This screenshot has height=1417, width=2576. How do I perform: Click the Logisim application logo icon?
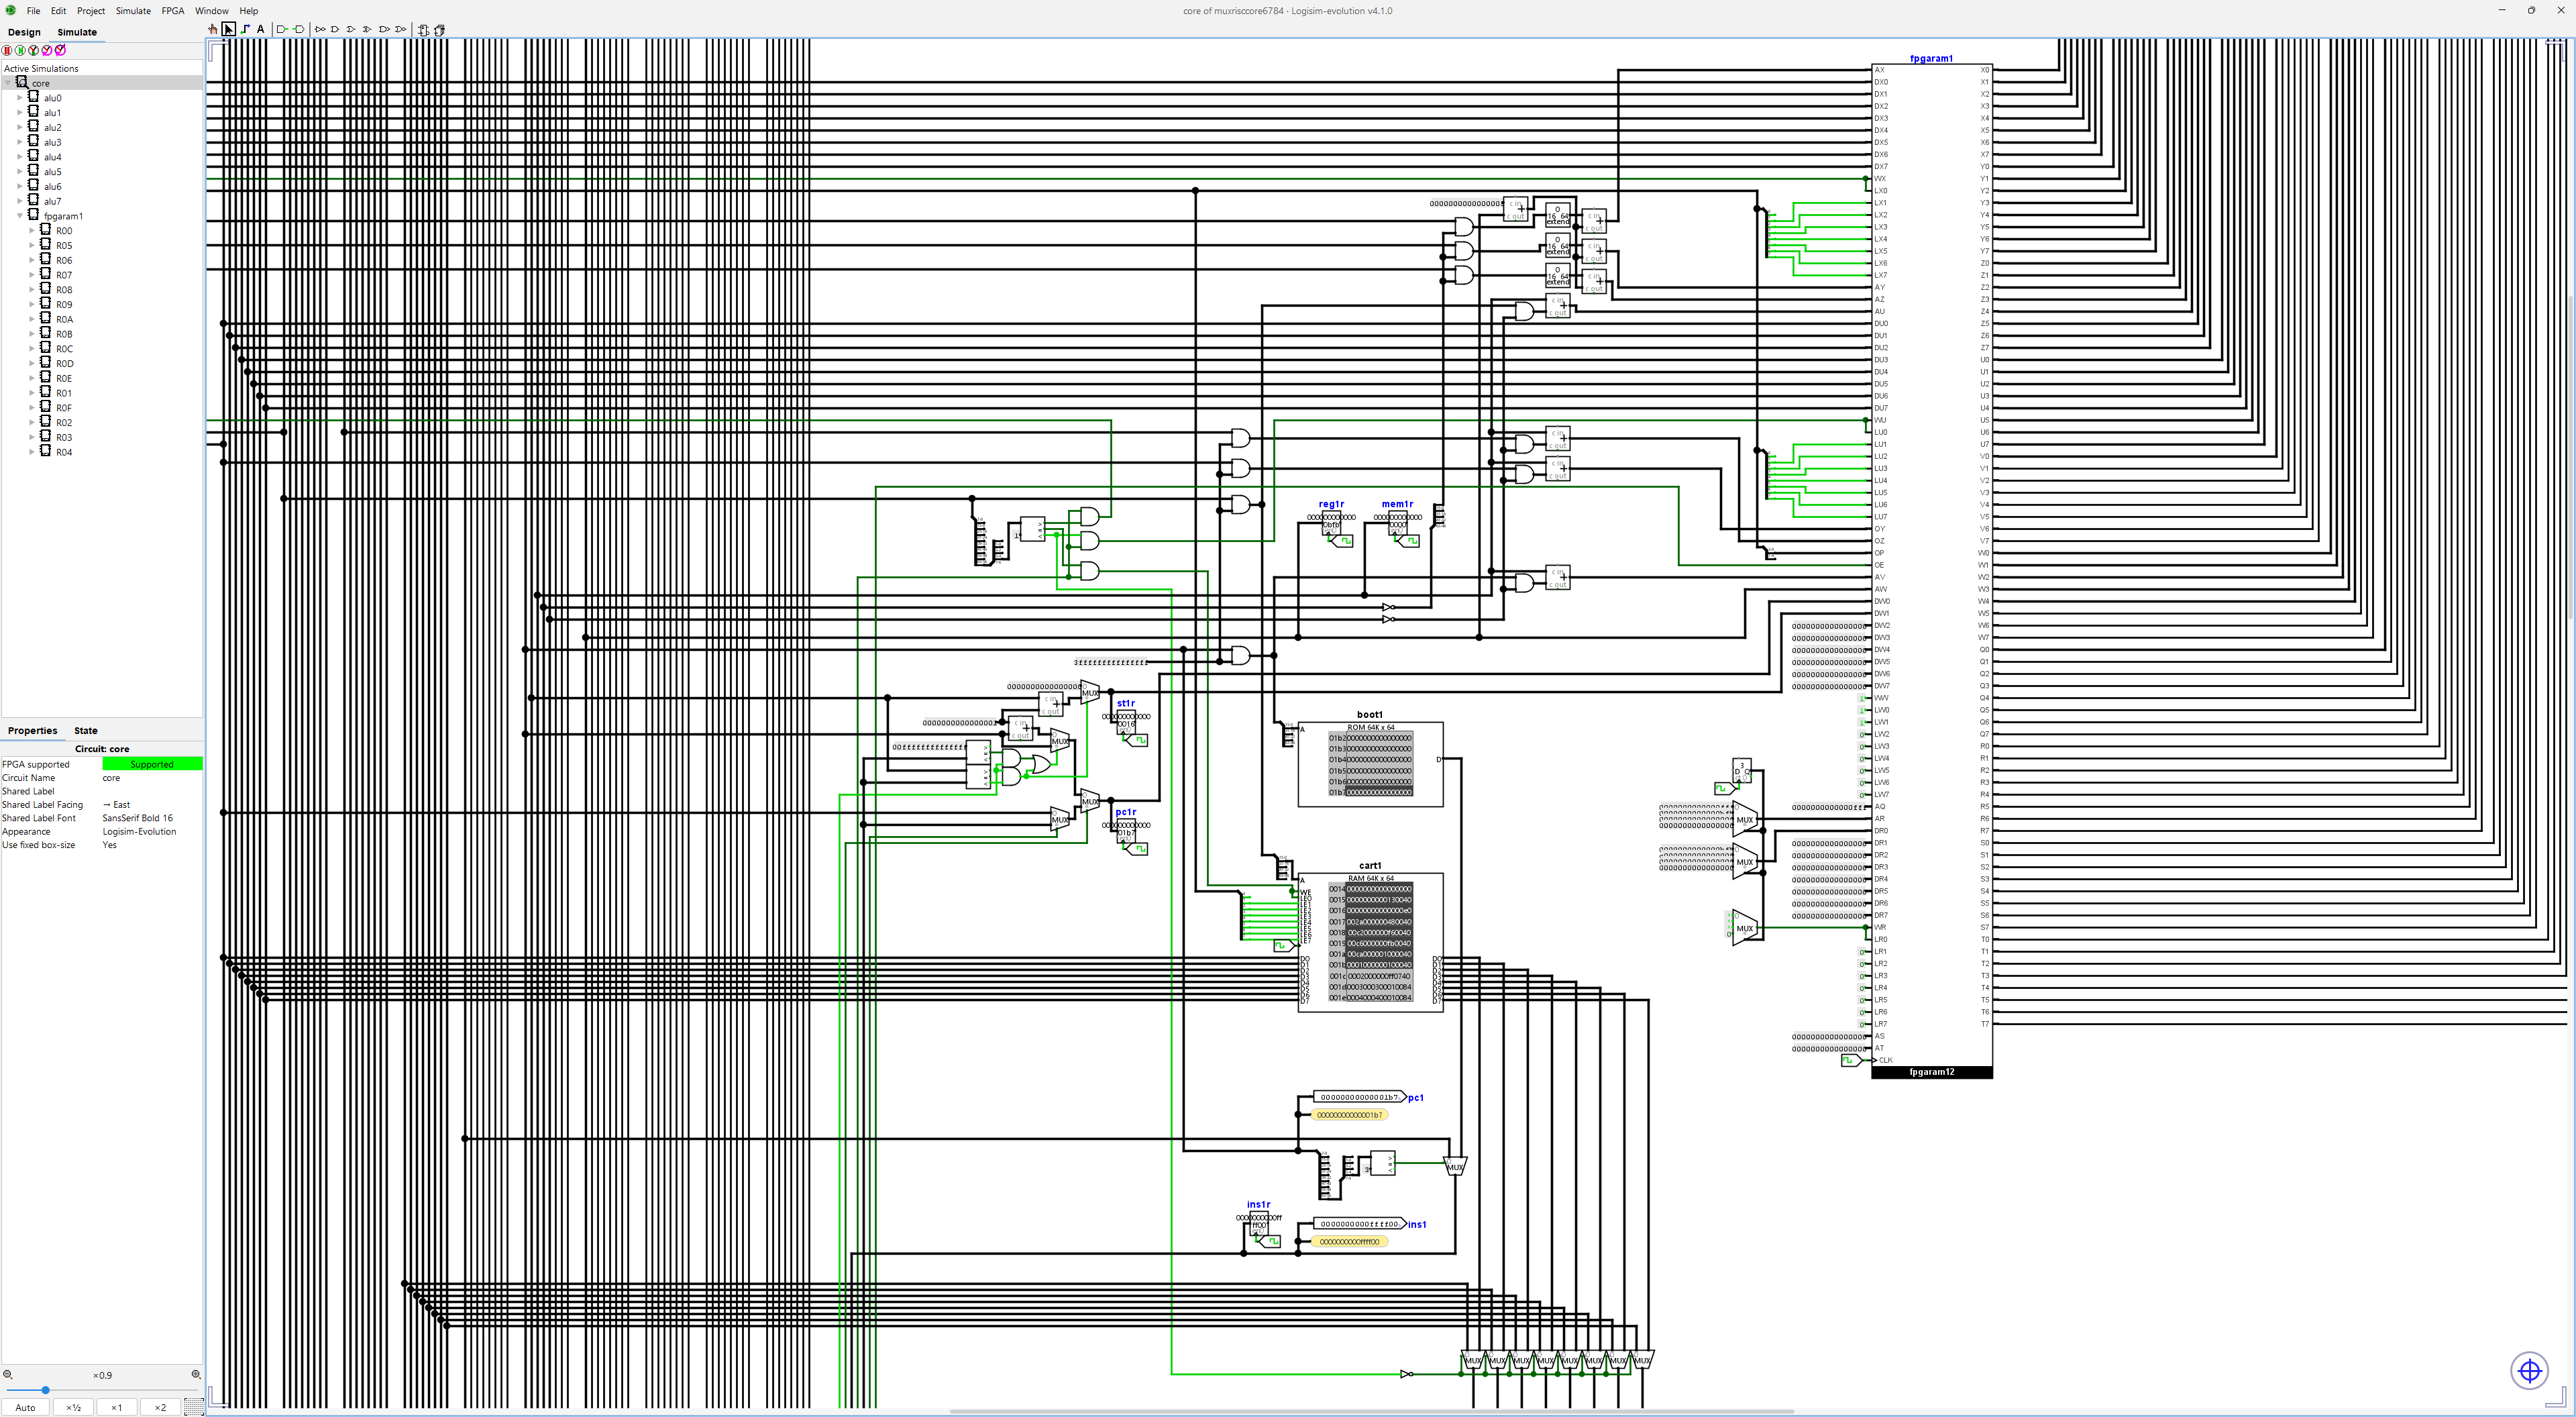[10, 10]
